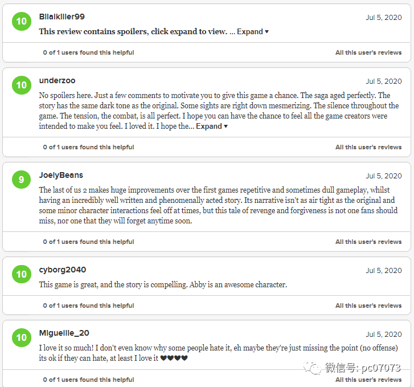The height and width of the screenshot is (387, 414).
Task: View all of cyborg2040's reviews
Action: pyautogui.click(x=368, y=305)
